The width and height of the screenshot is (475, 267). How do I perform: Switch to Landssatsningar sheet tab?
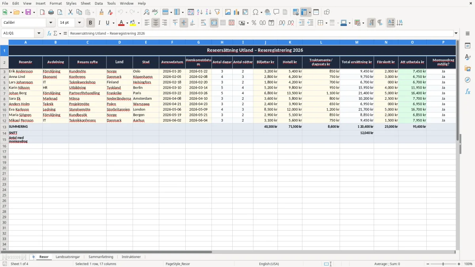[68, 257]
